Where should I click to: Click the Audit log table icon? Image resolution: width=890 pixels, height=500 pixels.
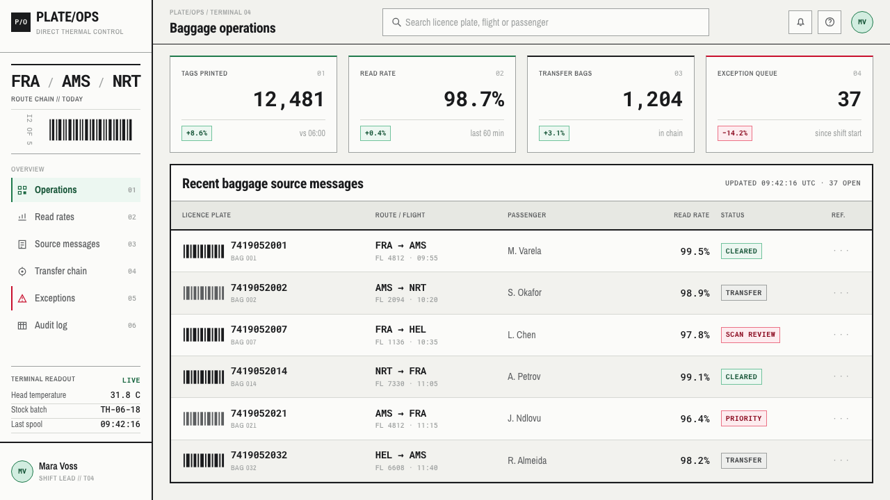tap(22, 326)
